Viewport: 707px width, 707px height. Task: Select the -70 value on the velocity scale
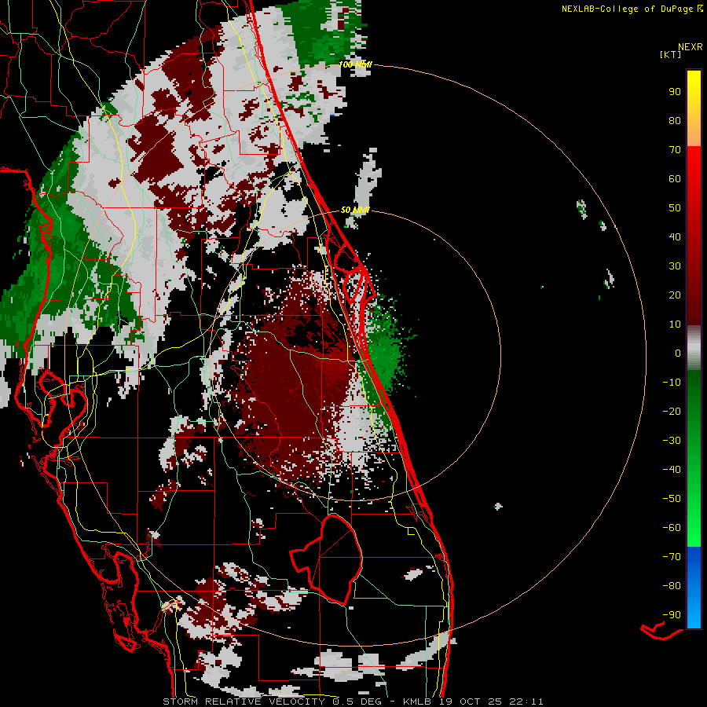[x=672, y=557]
